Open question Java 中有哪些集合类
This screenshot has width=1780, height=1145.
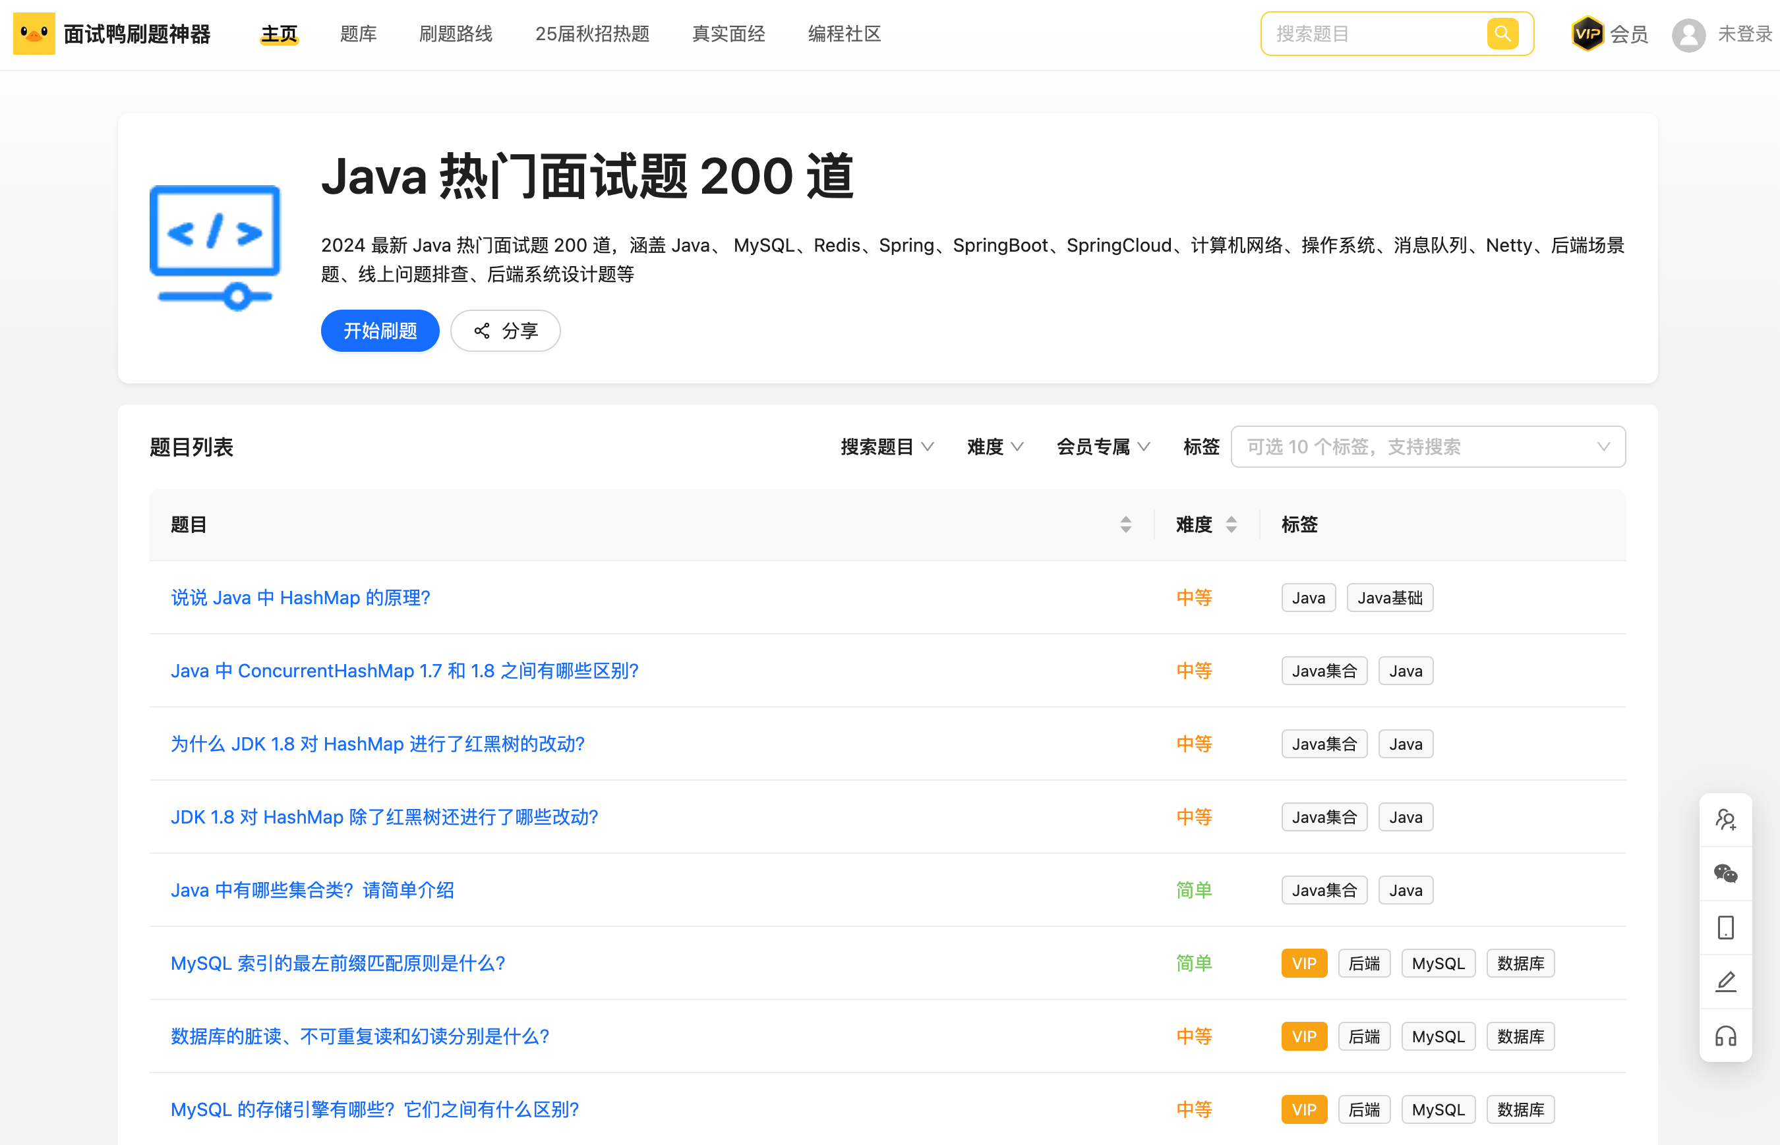coord(312,889)
